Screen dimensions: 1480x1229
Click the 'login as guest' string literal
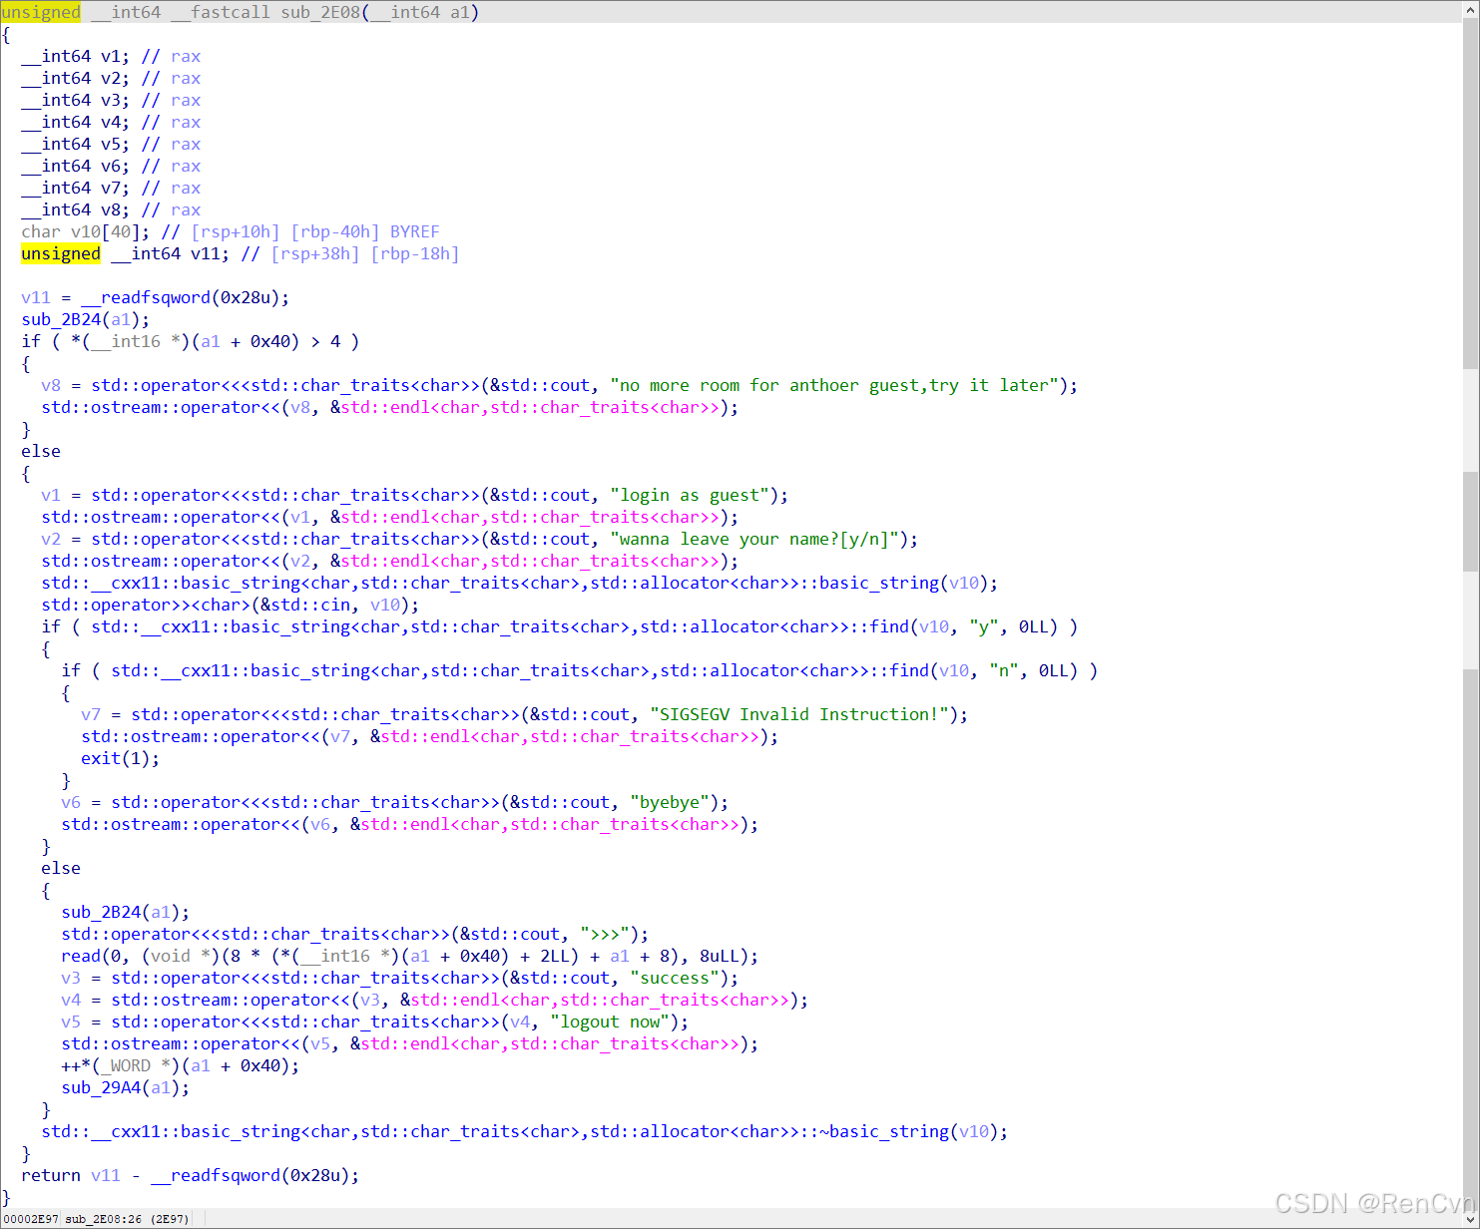coord(690,495)
